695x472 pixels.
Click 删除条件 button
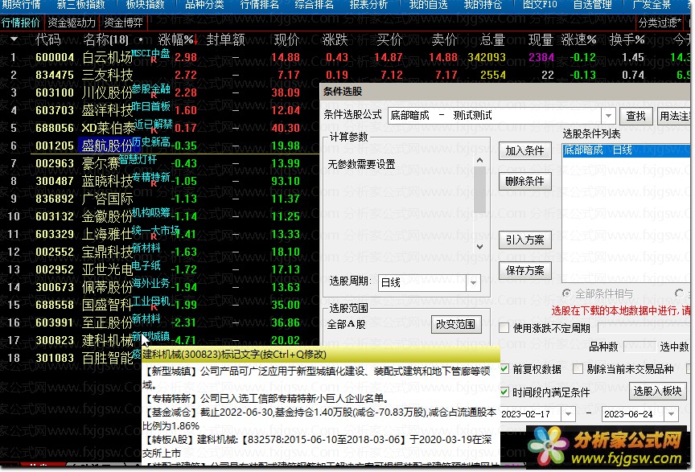coord(524,181)
